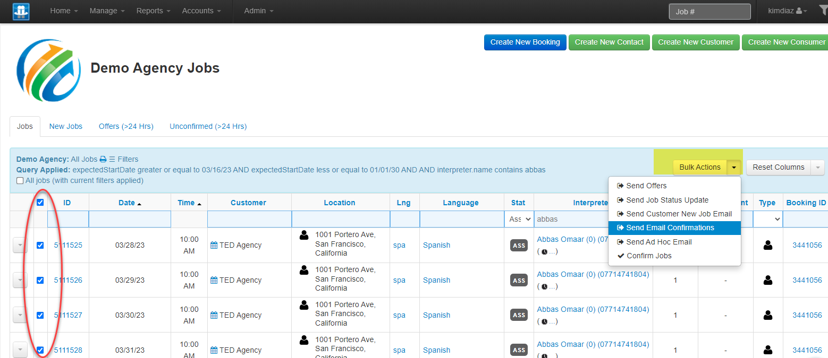Click the print icon beside All Jobs

click(103, 159)
